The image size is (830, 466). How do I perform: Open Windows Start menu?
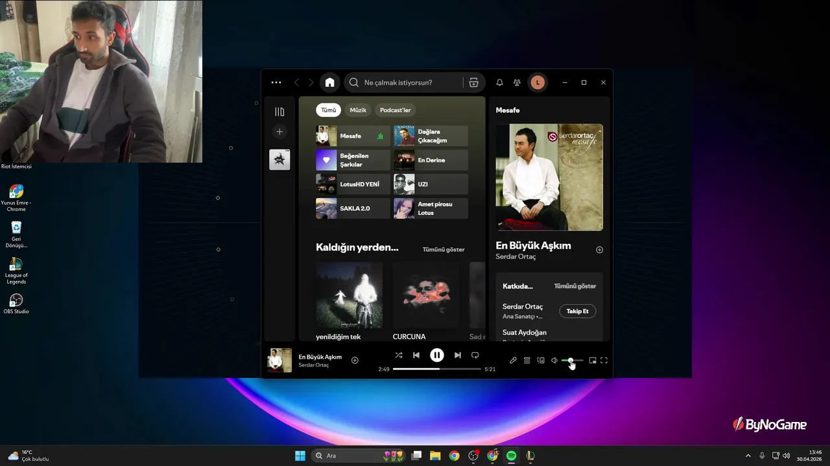point(300,456)
